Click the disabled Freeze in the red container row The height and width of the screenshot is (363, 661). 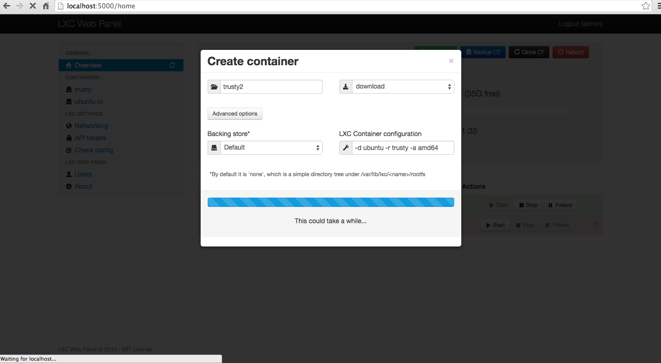[557, 225]
